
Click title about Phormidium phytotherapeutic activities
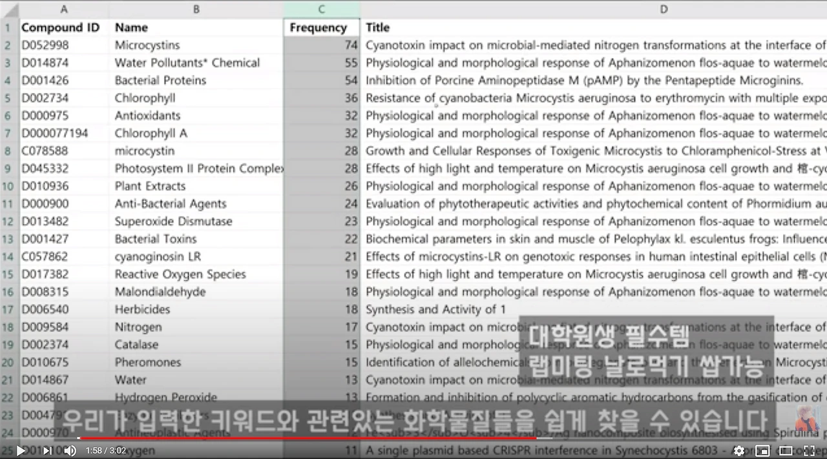tap(596, 203)
